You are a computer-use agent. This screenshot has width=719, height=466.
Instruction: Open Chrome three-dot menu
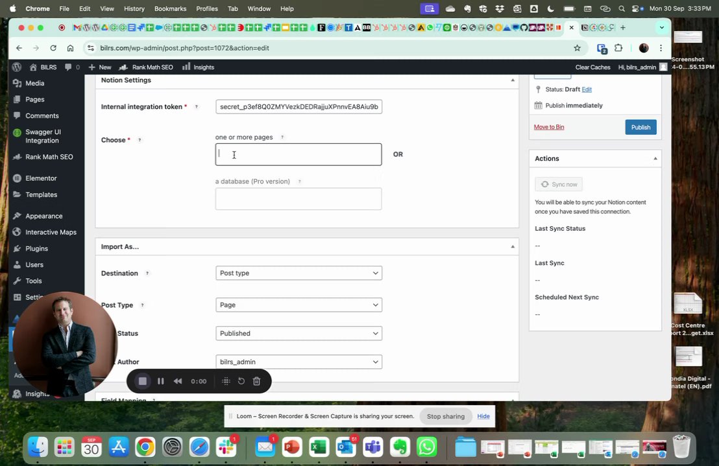661,48
